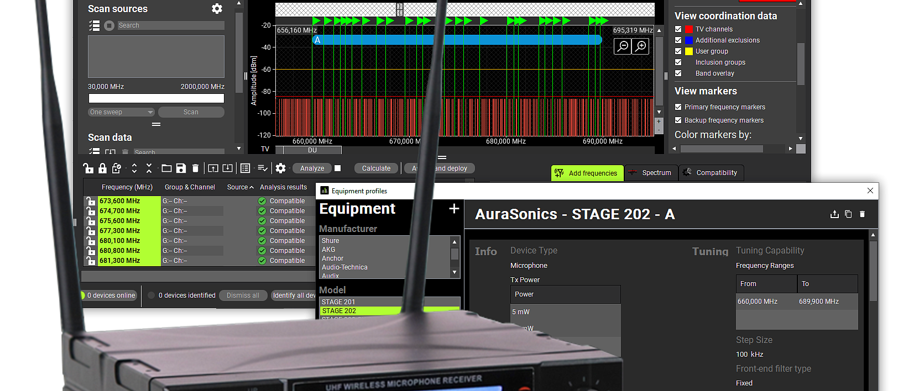Click the export upward-arrow icon in toolbar

point(213,168)
